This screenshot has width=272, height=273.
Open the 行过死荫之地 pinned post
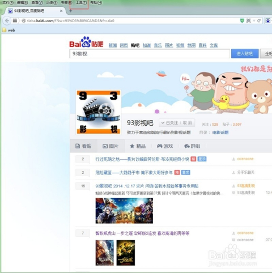coord(142,159)
